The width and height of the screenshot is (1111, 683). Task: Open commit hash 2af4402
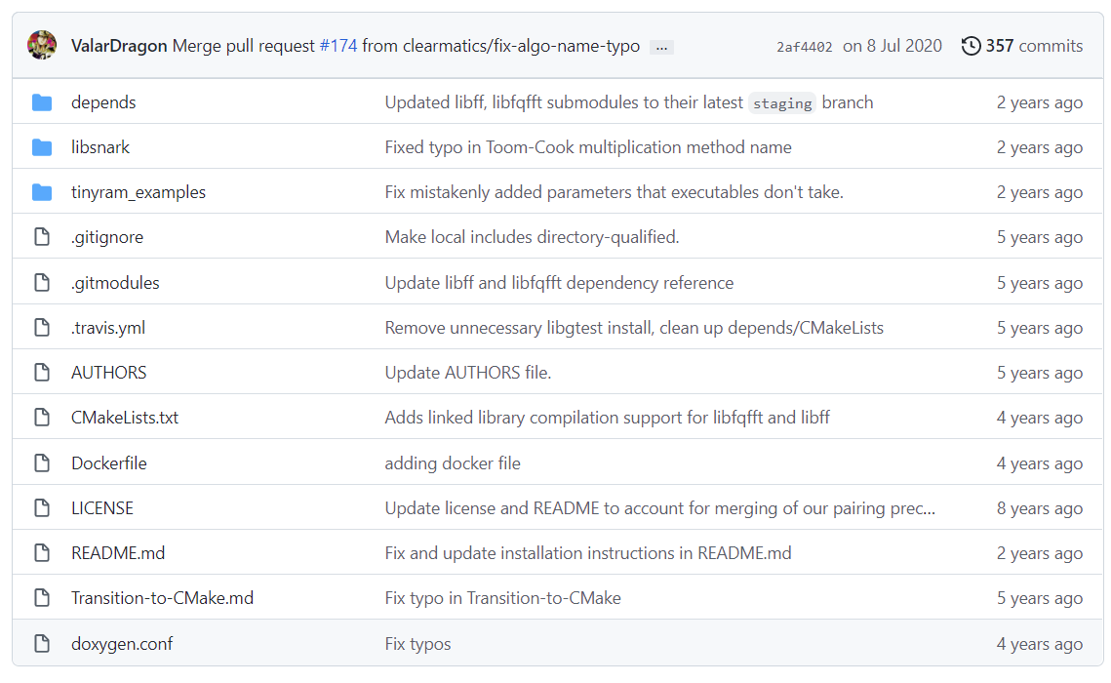[804, 48]
